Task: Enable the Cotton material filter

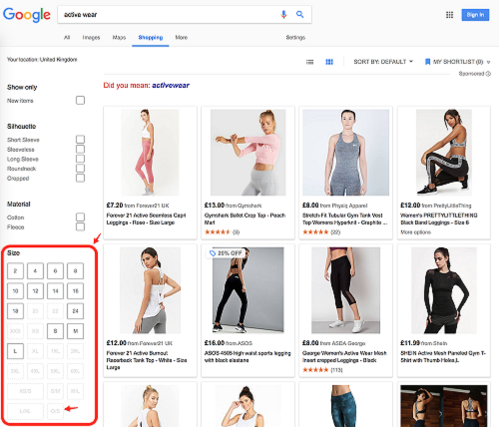Action: click(x=80, y=217)
